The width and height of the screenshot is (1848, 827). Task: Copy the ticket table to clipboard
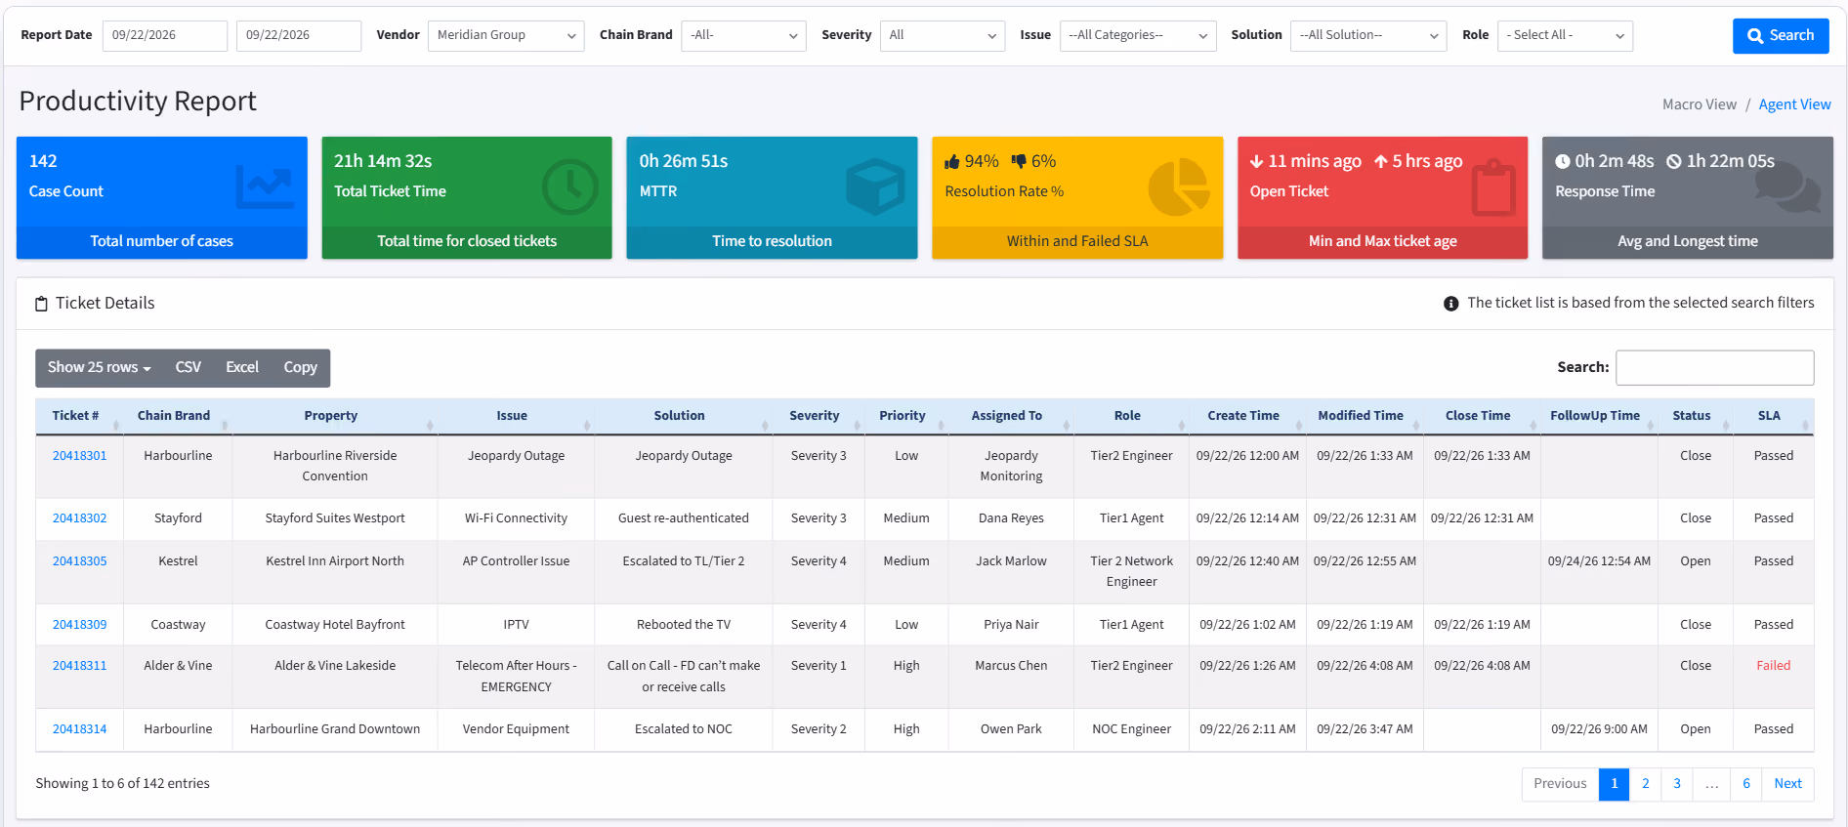coord(301,368)
